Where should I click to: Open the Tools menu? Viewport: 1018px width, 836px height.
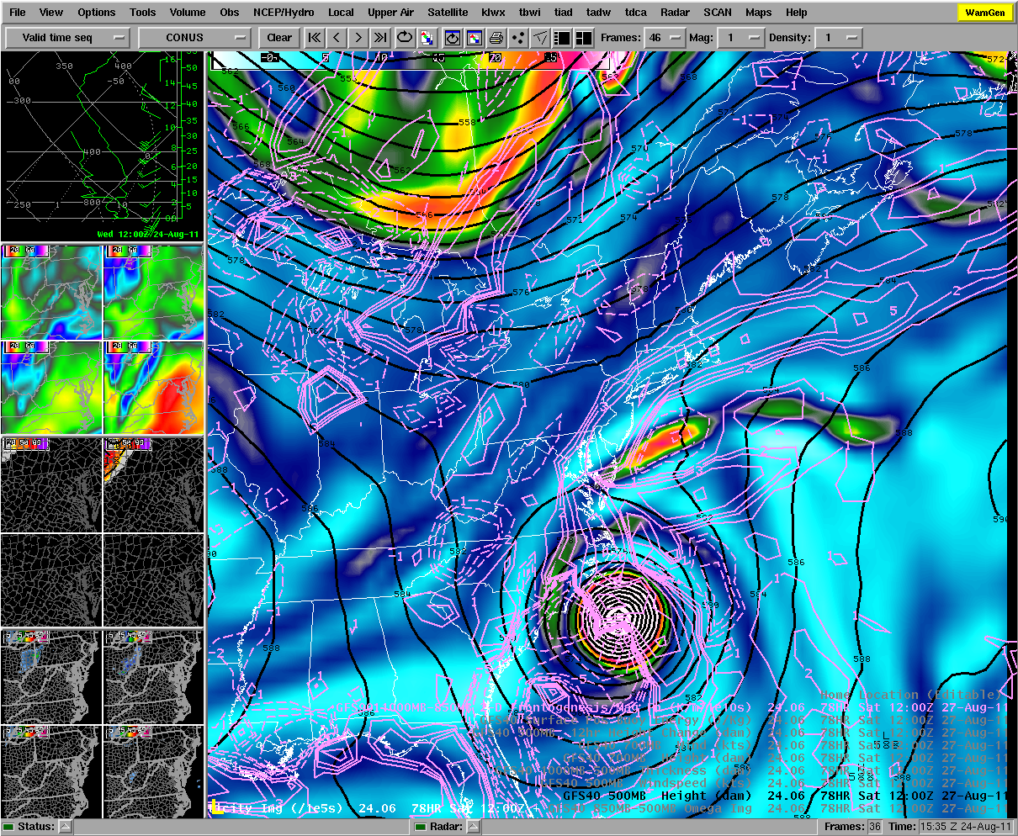tap(142, 13)
